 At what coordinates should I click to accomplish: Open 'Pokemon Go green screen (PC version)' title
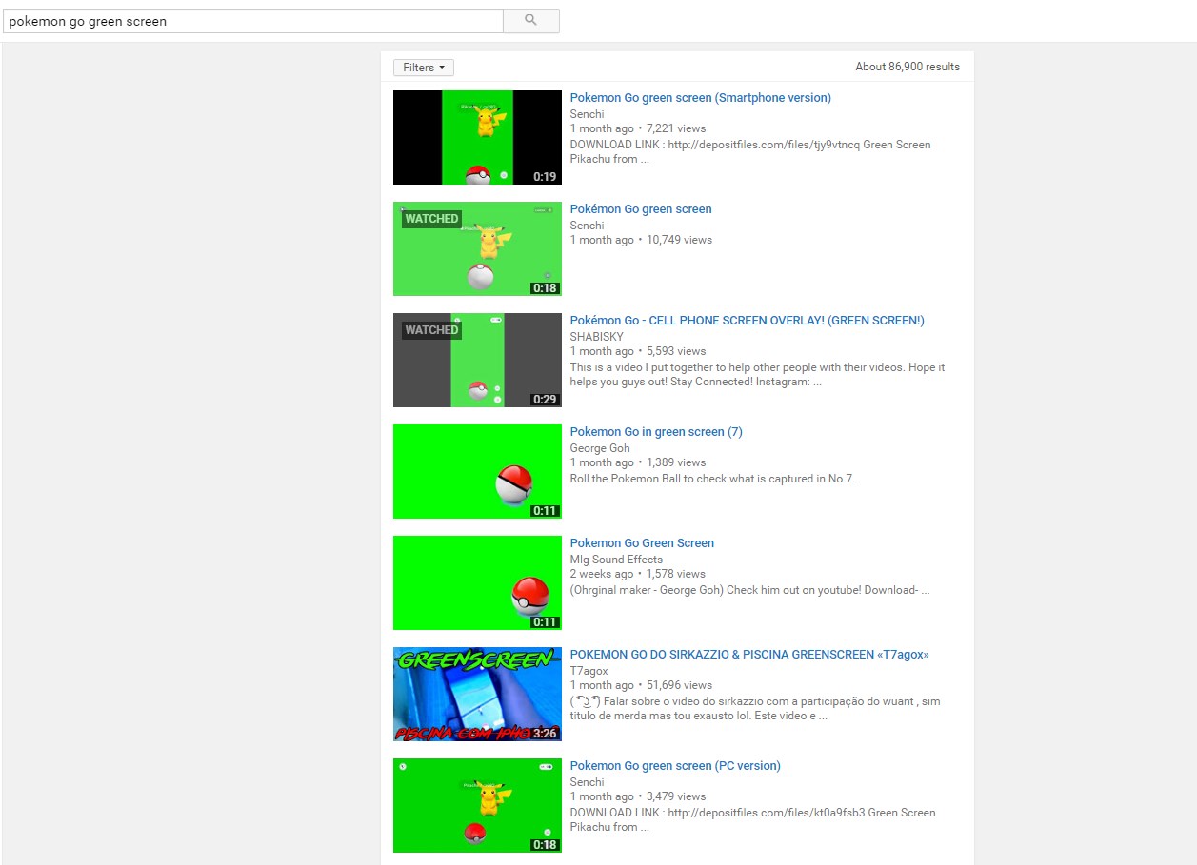675,766
